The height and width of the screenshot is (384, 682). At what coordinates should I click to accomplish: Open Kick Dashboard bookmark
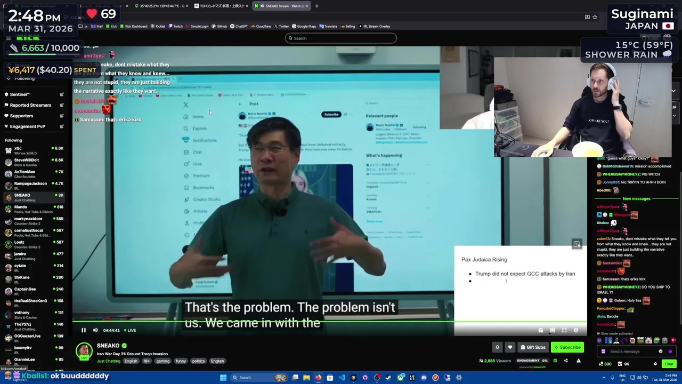tap(134, 26)
